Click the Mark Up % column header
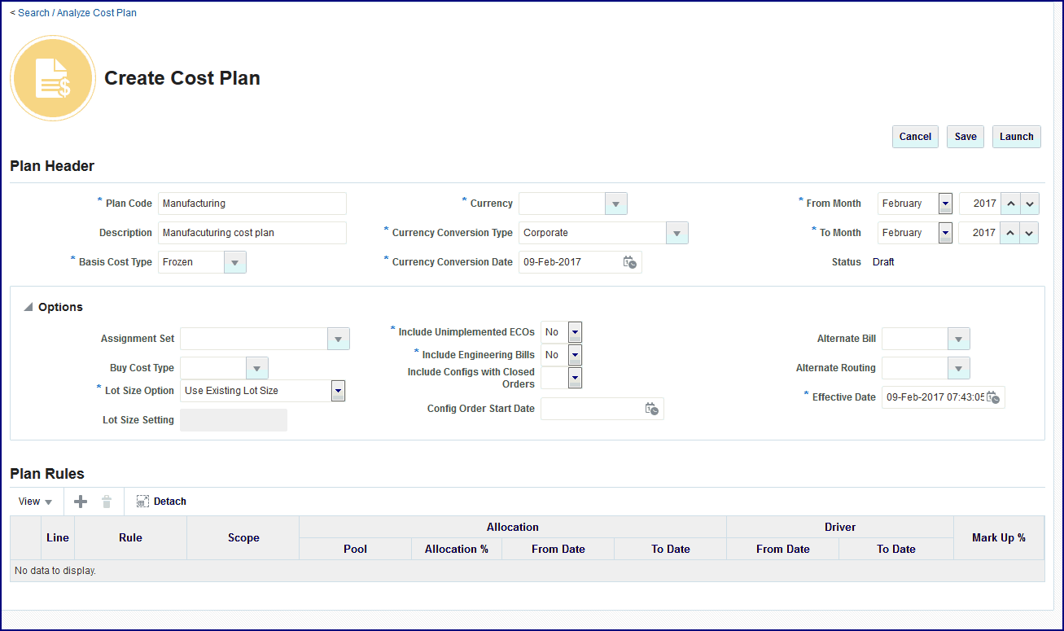 point(999,538)
